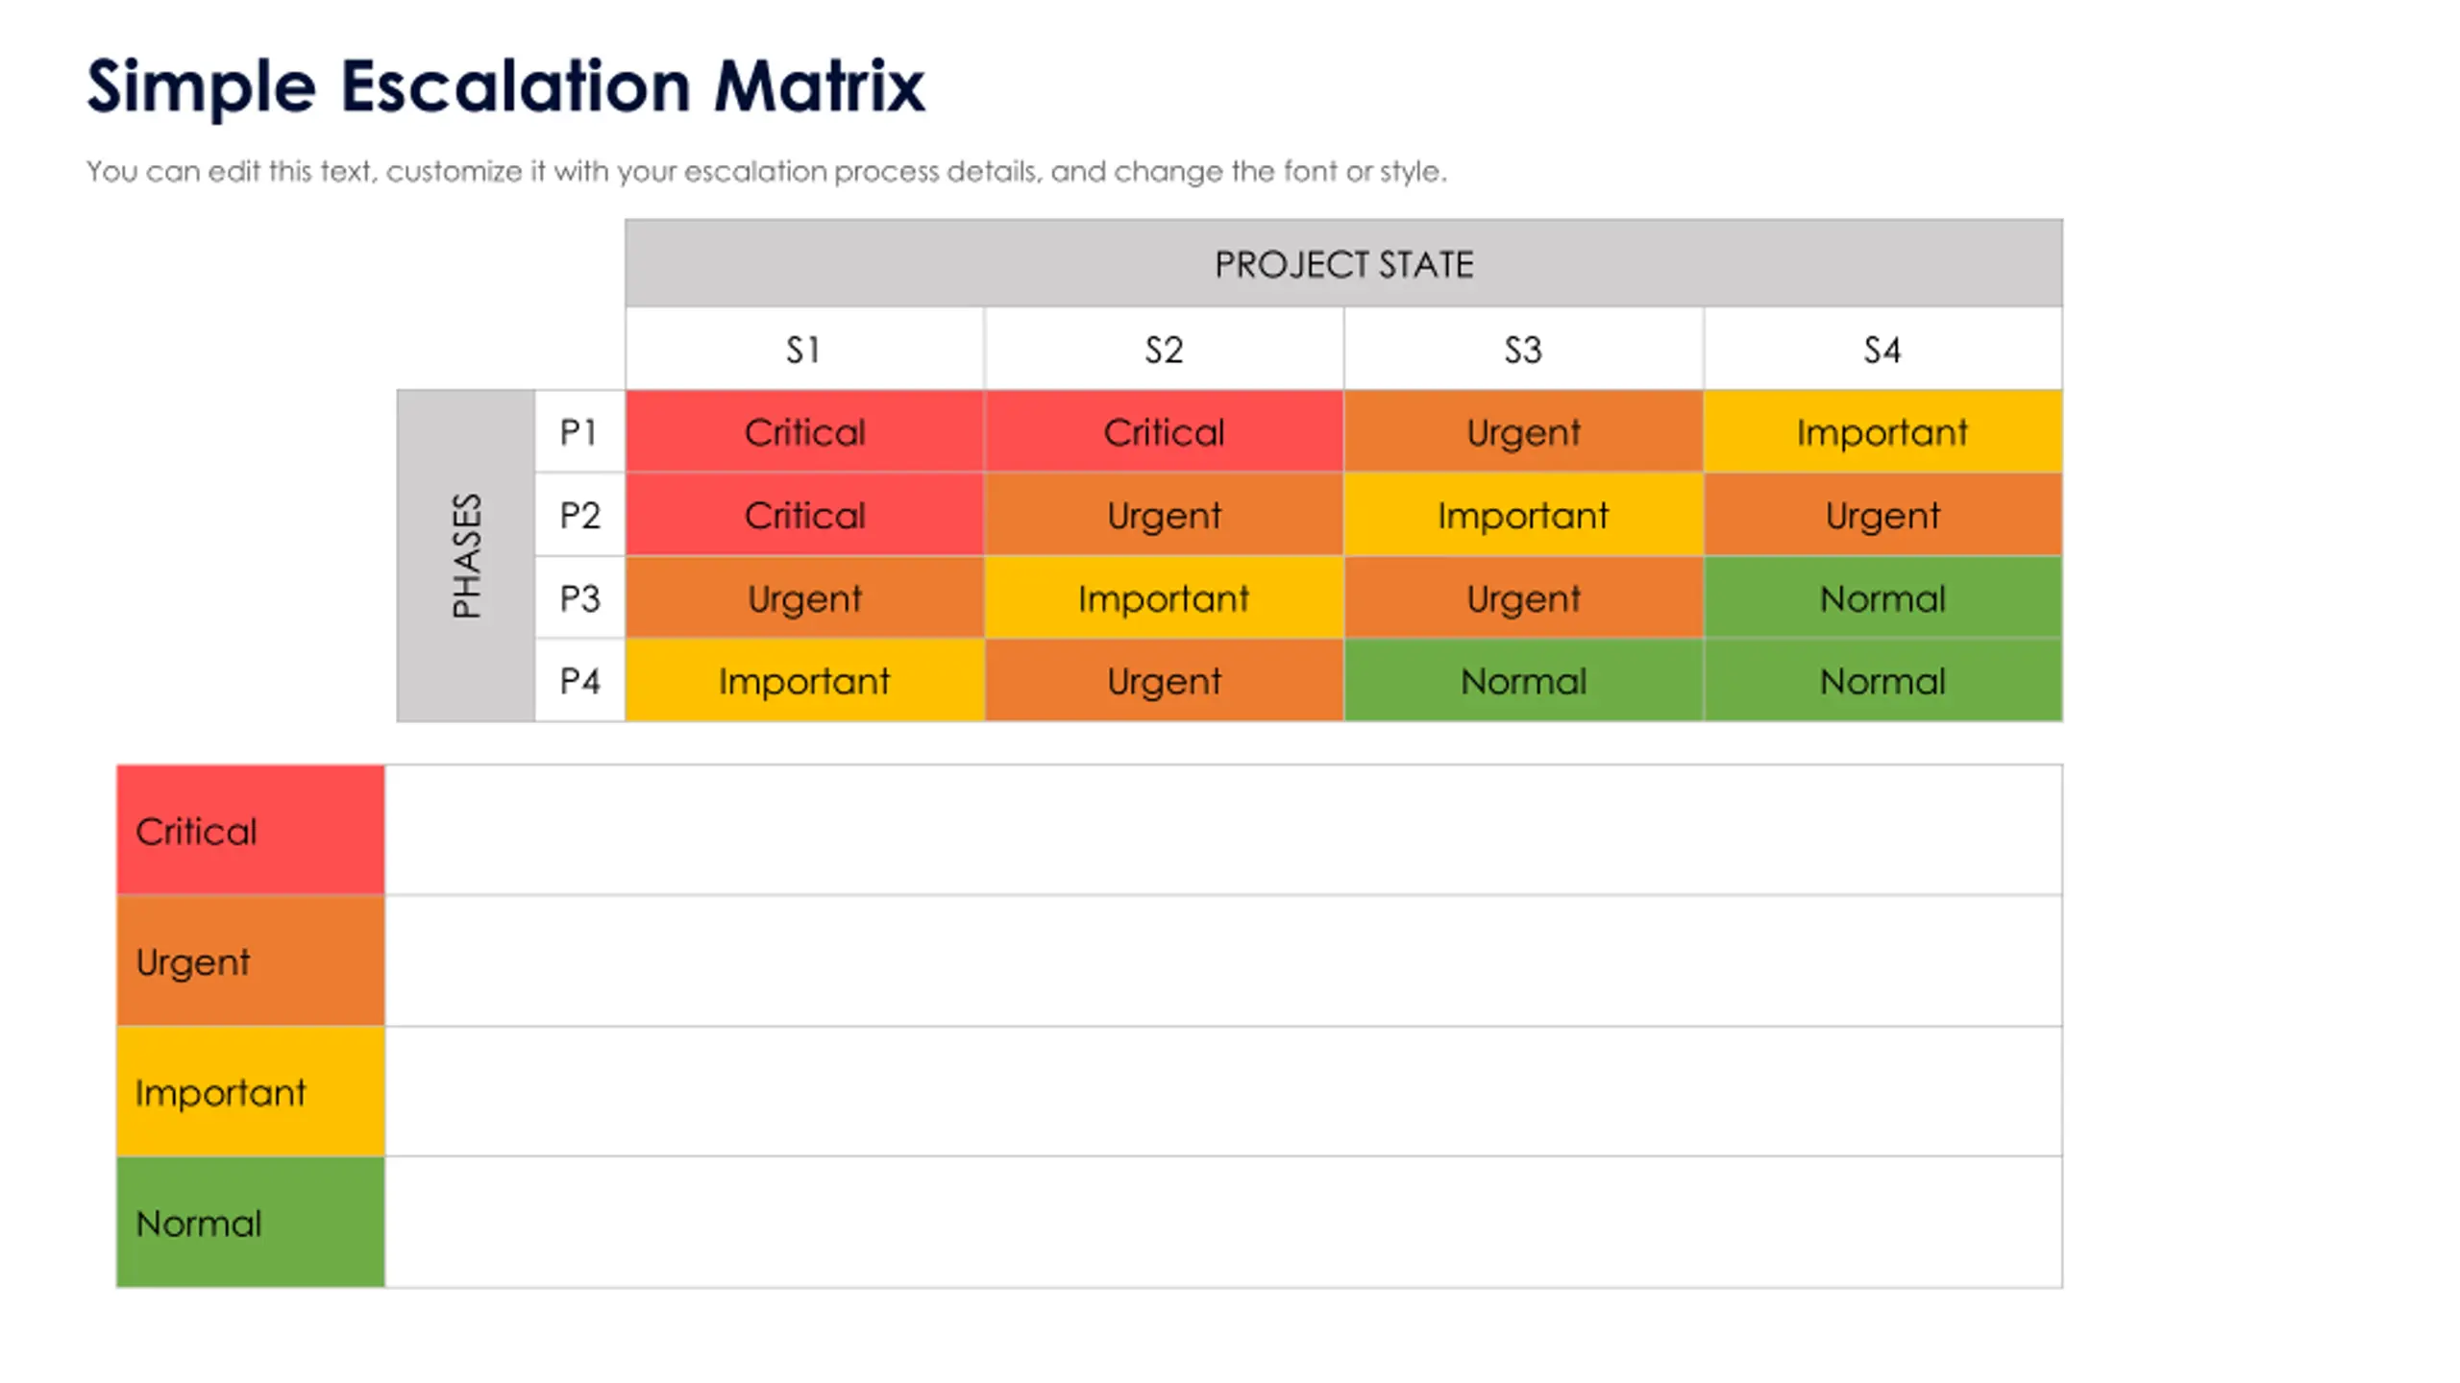The height and width of the screenshot is (1383, 2460).
Task: Click the Simple Escalation Matrix title
Action: pyautogui.click(x=505, y=86)
